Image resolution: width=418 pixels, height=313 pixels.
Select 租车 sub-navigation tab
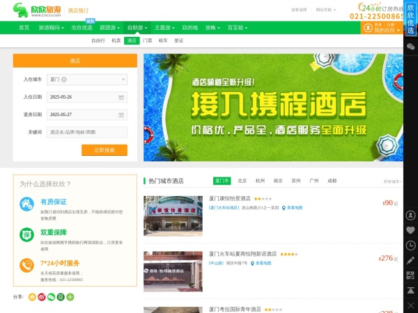tap(163, 40)
